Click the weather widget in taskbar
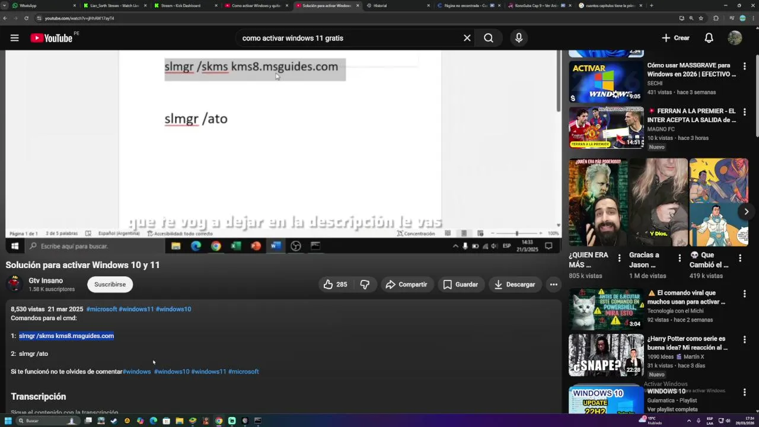 [x=650, y=420]
